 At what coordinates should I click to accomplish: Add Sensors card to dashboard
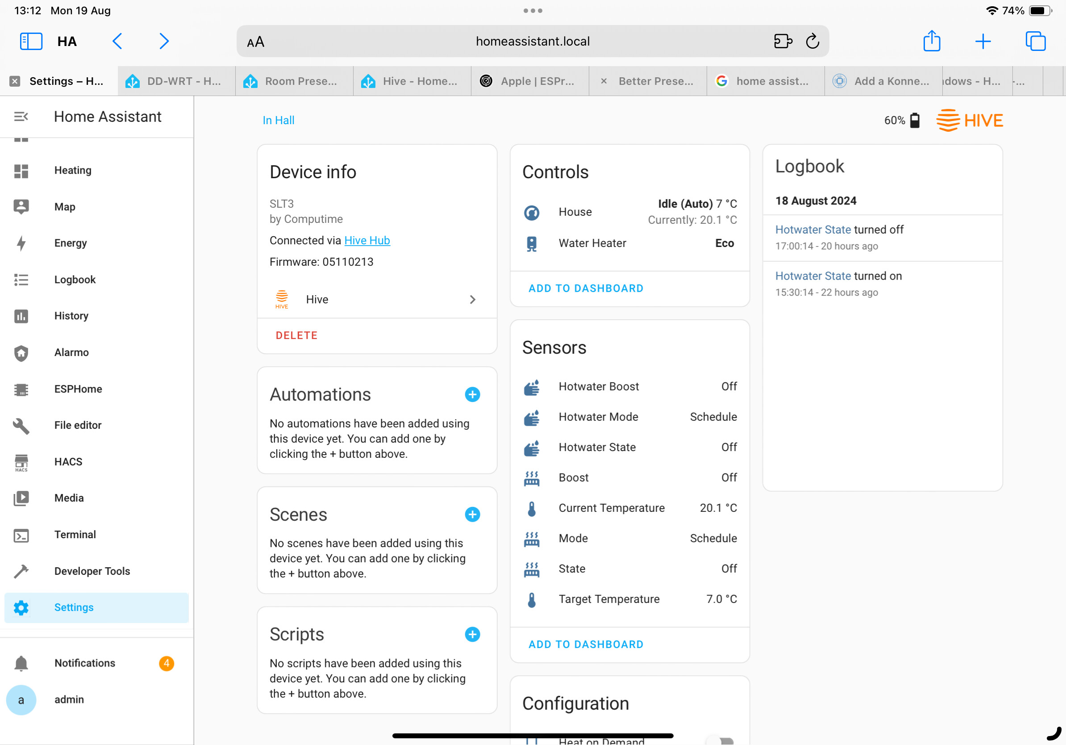pos(586,644)
